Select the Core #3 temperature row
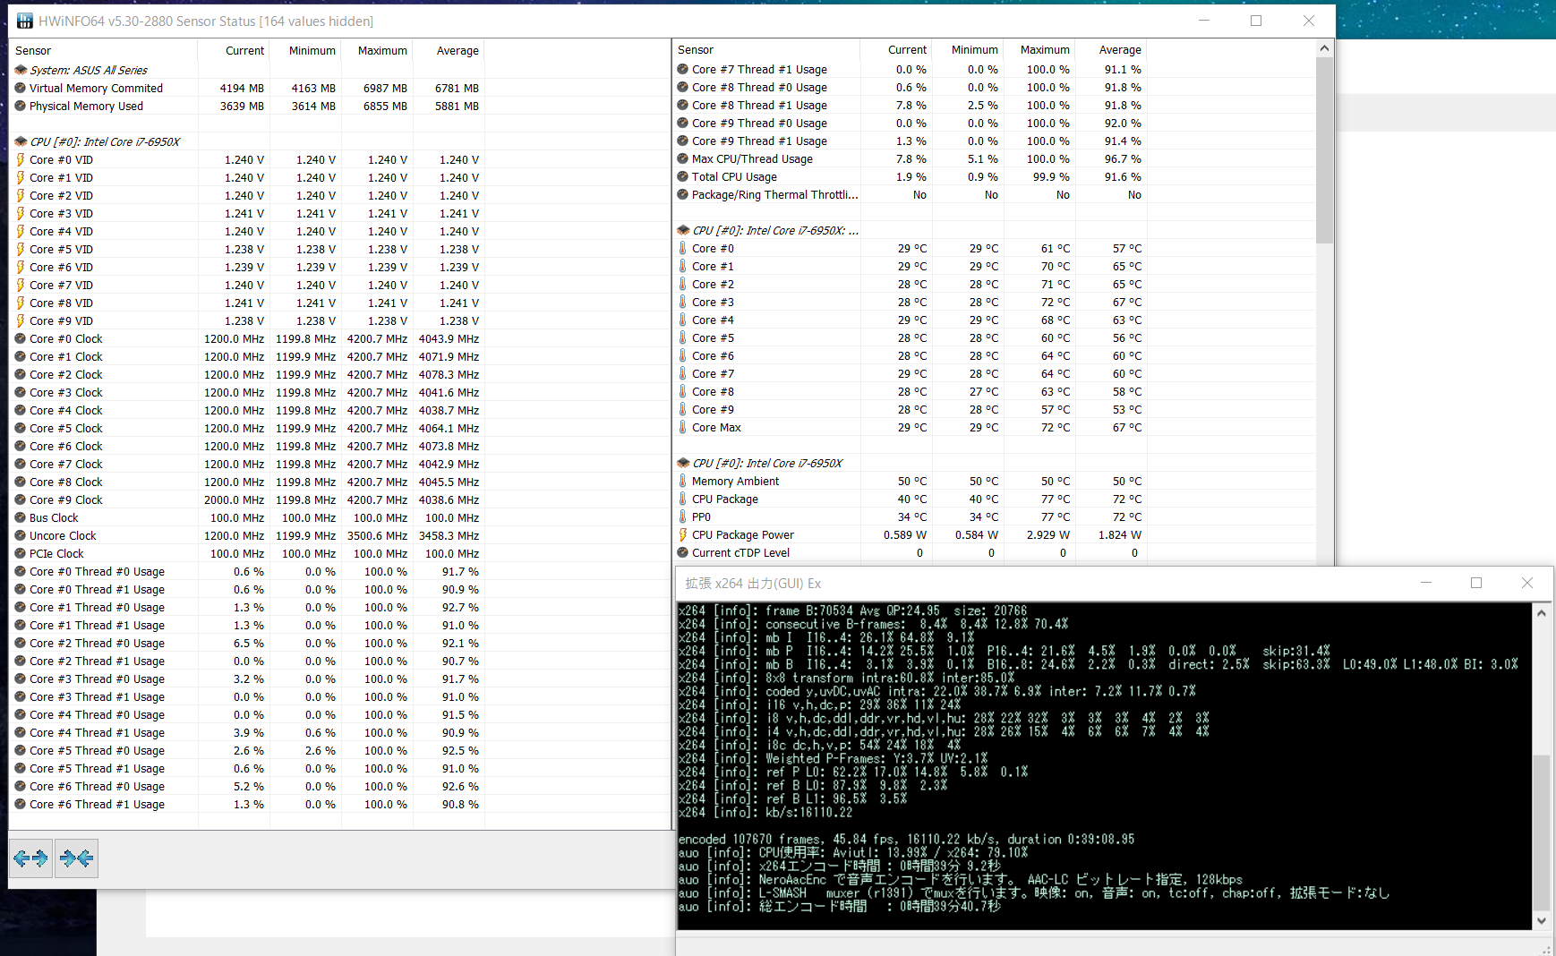Viewport: 1556px width, 956px height. pyautogui.click(x=910, y=302)
